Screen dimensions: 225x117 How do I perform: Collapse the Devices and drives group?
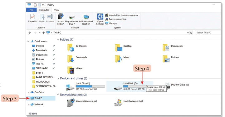click(x=58, y=78)
